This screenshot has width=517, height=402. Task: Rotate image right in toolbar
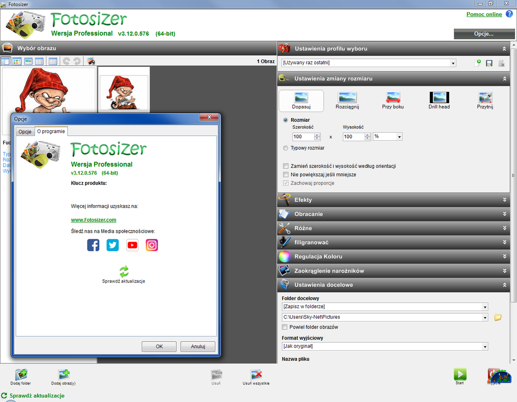tap(77, 61)
